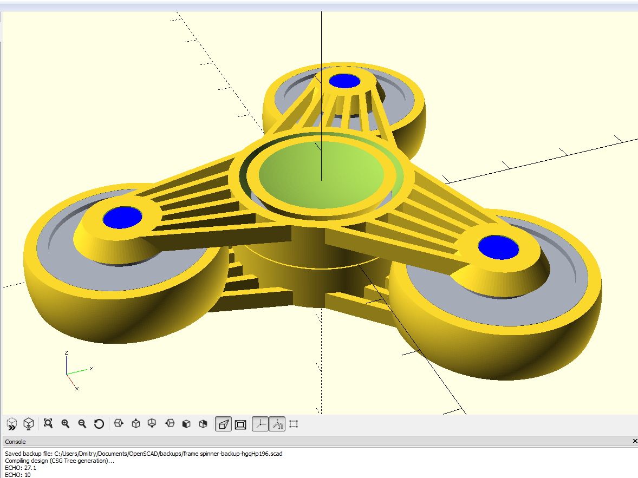This screenshot has width=638, height=478.
Task: Toggle Orthogonal projection mode
Action: tap(240, 424)
